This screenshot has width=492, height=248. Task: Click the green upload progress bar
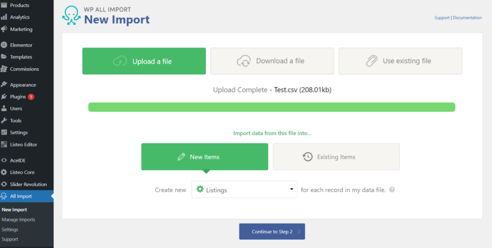(x=271, y=107)
